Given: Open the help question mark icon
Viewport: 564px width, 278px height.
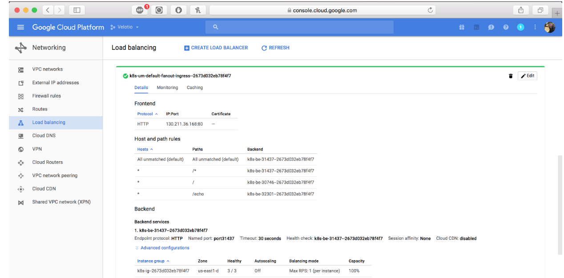Looking at the screenshot, I should tap(506, 28).
